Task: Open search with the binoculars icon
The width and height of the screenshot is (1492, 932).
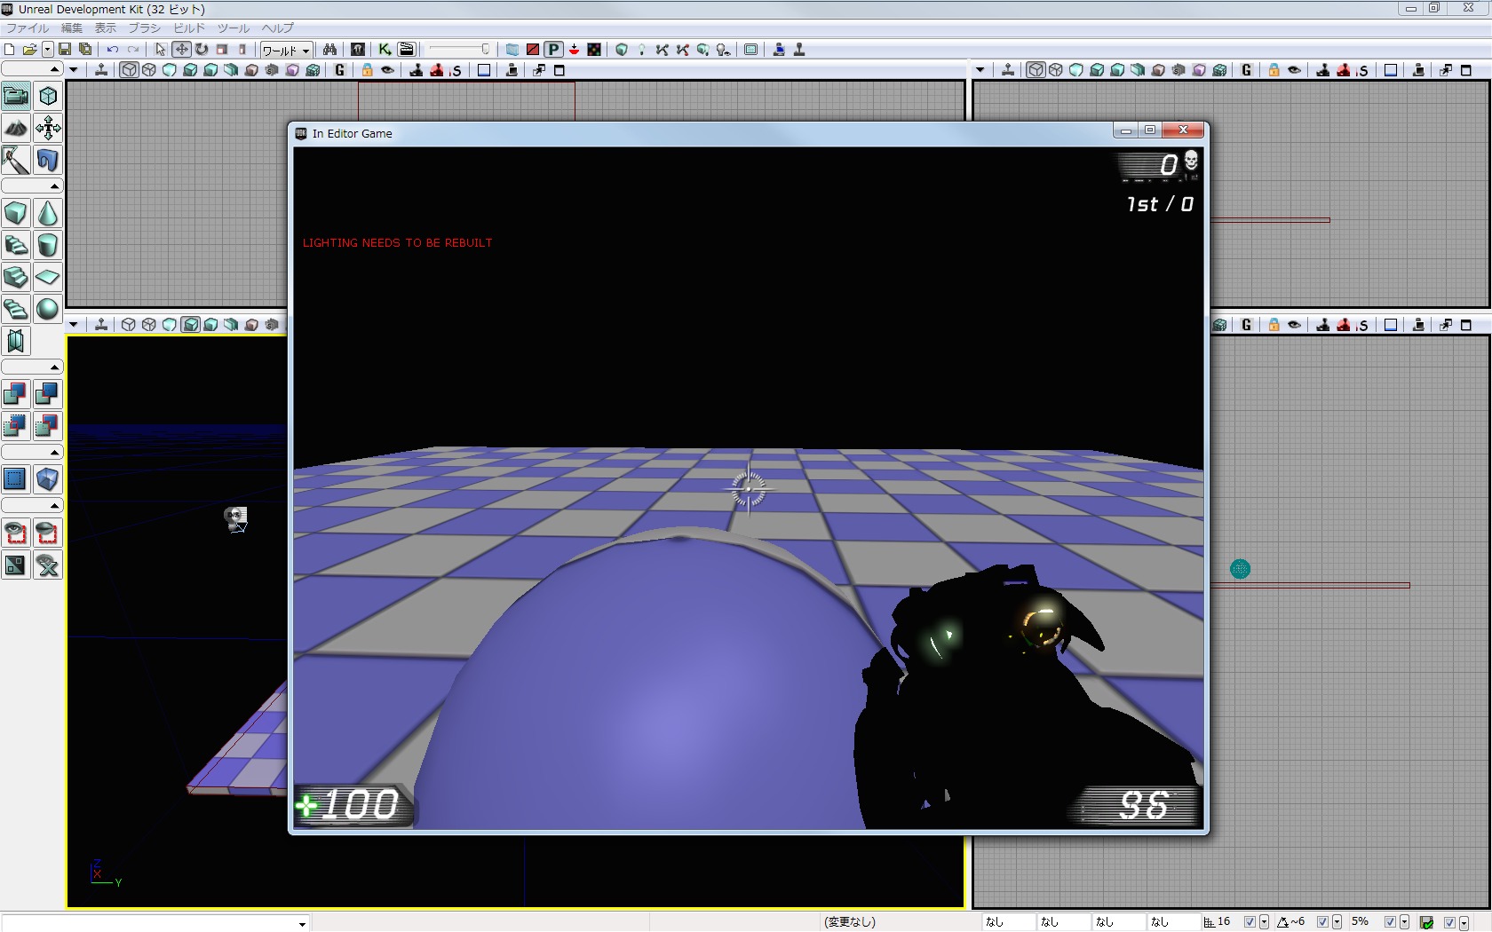Action: [x=329, y=50]
